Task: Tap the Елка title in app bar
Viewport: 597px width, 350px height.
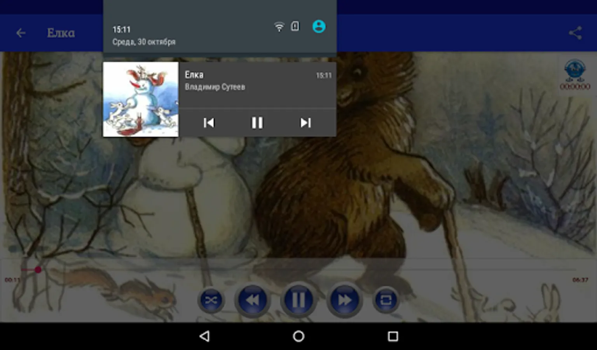Action: (61, 33)
